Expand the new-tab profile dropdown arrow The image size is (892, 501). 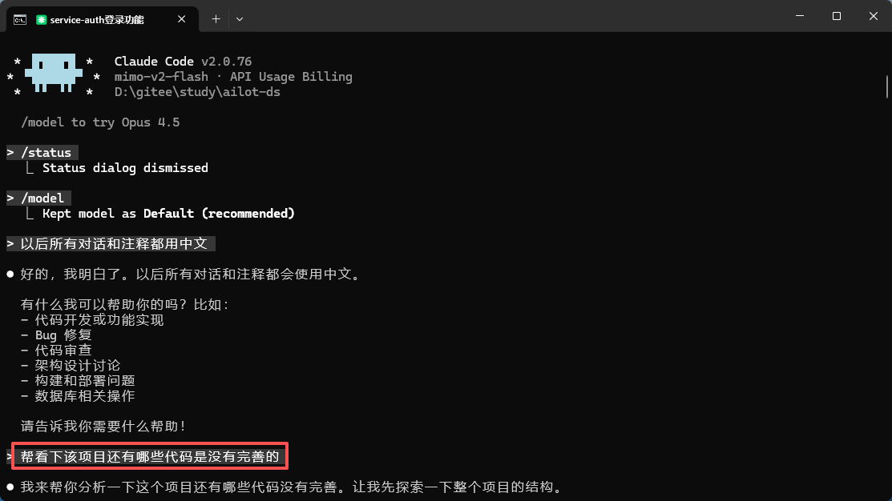[x=240, y=19]
